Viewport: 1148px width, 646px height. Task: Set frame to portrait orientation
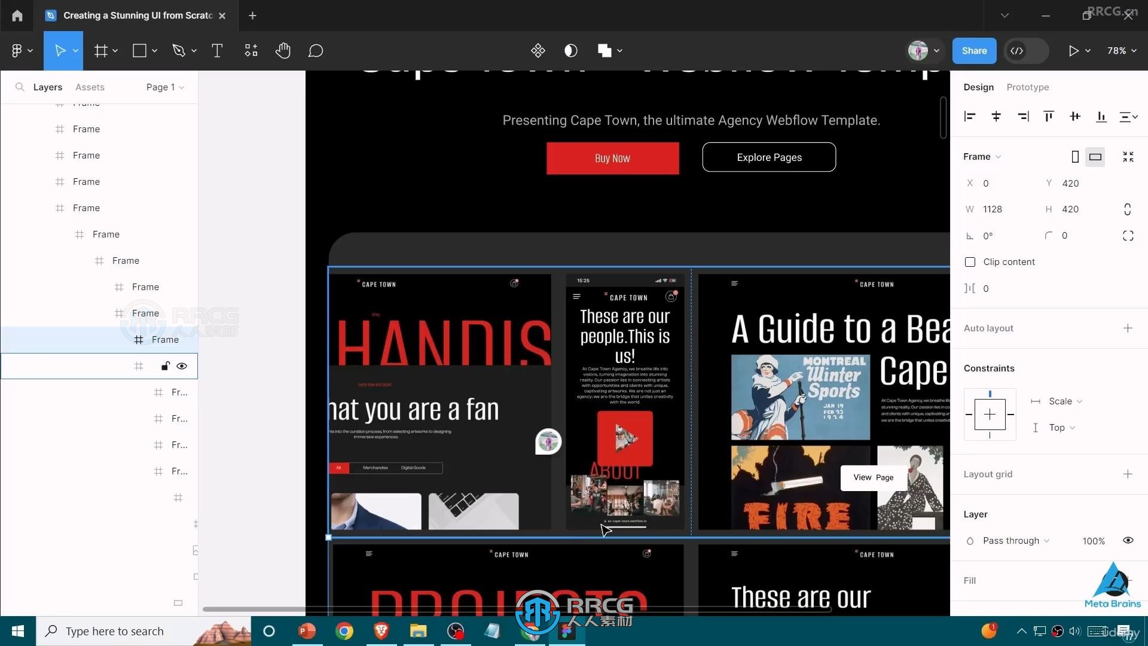[x=1075, y=157]
